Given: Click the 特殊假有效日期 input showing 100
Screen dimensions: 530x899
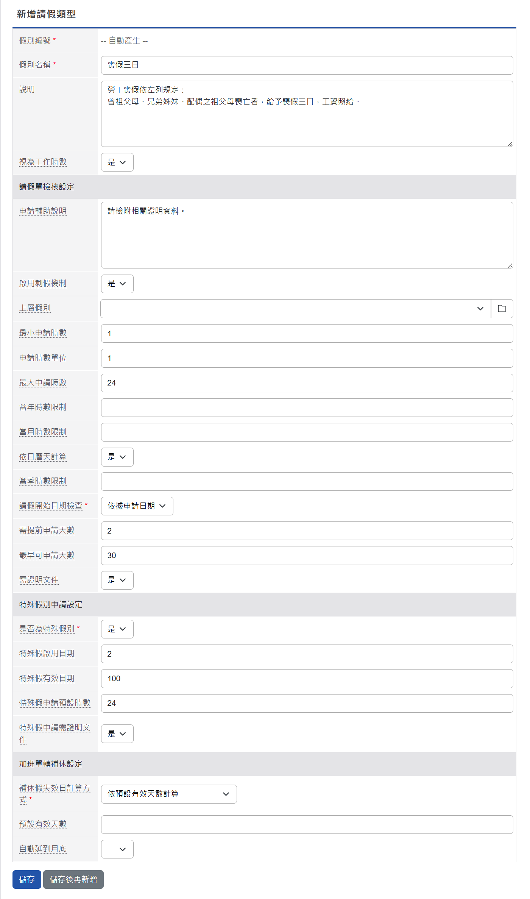Looking at the screenshot, I should click(x=307, y=679).
